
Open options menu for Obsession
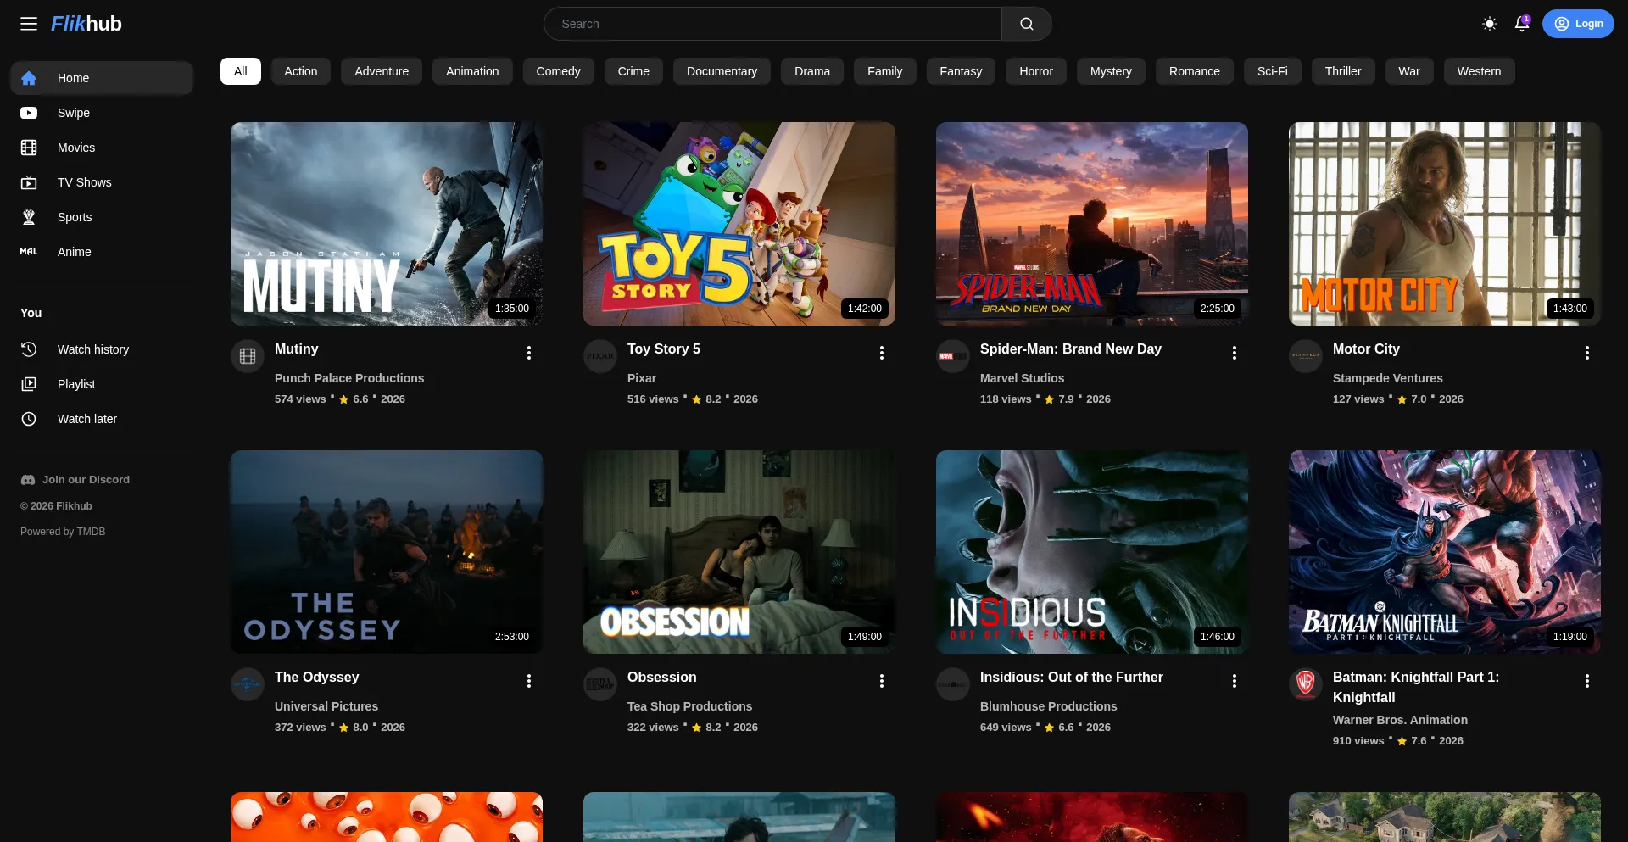882,681
